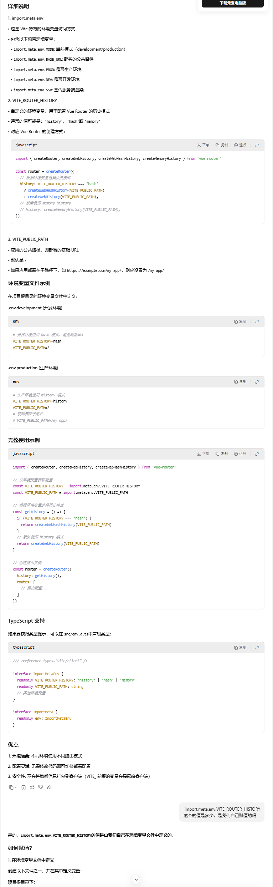This screenshot has width=273, height=887.
Task: Click the heading 如何赋值?
Action: click(x=20, y=848)
